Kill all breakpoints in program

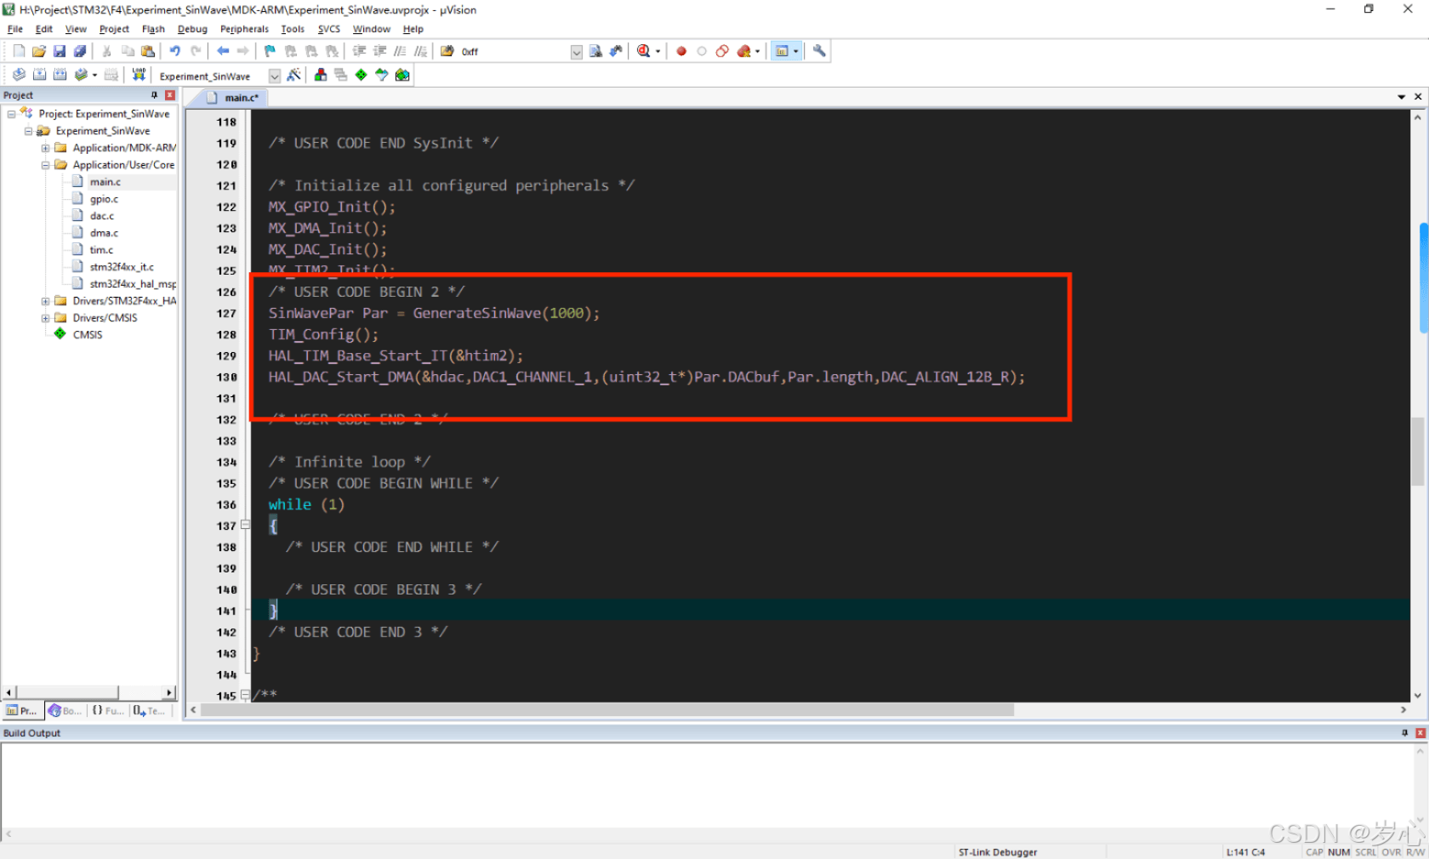[x=745, y=51]
